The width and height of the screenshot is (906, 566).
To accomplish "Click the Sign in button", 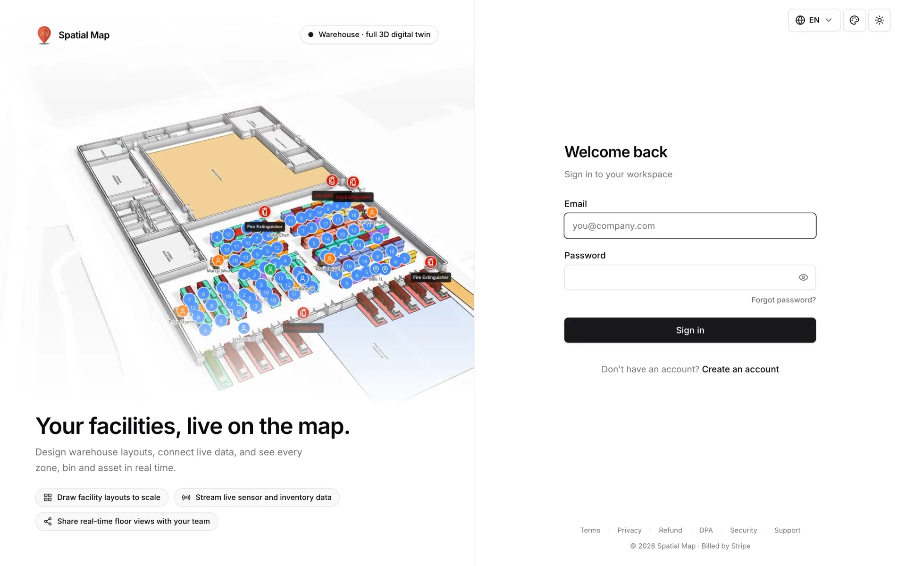I will tap(690, 330).
